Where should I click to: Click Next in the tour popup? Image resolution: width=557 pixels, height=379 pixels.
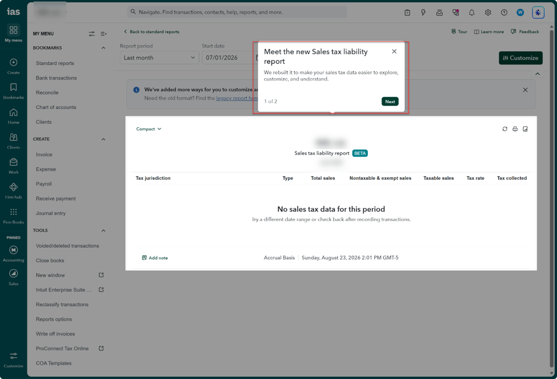click(x=390, y=102)
